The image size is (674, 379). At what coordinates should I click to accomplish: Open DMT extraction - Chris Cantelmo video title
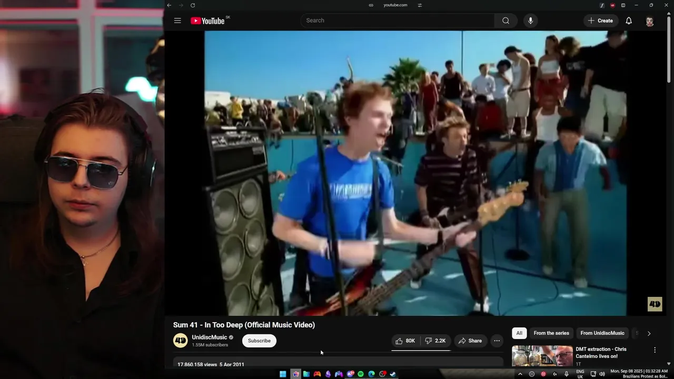pos(601,353)
